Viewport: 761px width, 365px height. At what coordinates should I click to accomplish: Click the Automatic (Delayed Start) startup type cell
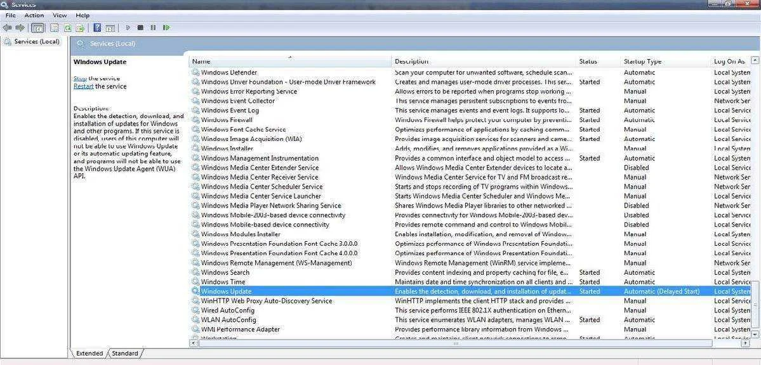661,291
